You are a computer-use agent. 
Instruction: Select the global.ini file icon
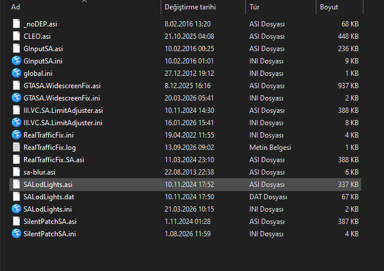click(x=16, y=73)
